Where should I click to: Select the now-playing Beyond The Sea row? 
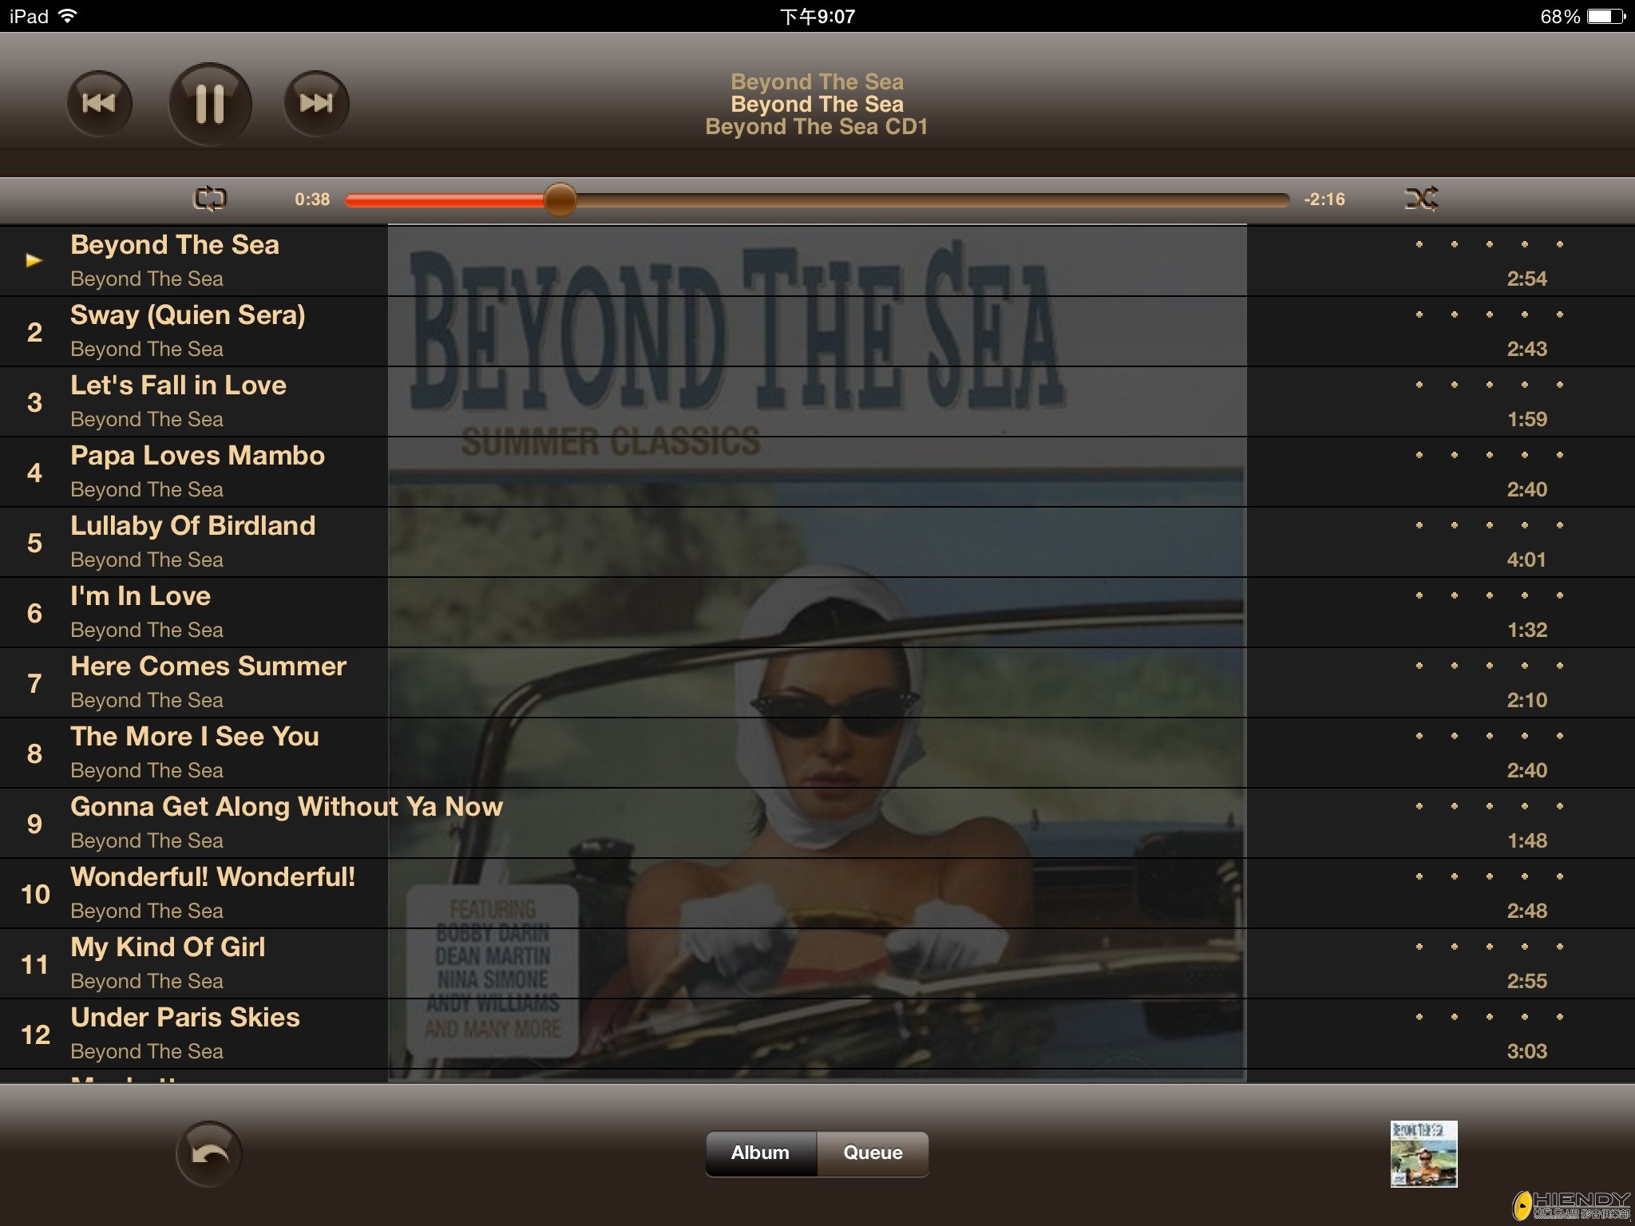(x=817, y=261)
